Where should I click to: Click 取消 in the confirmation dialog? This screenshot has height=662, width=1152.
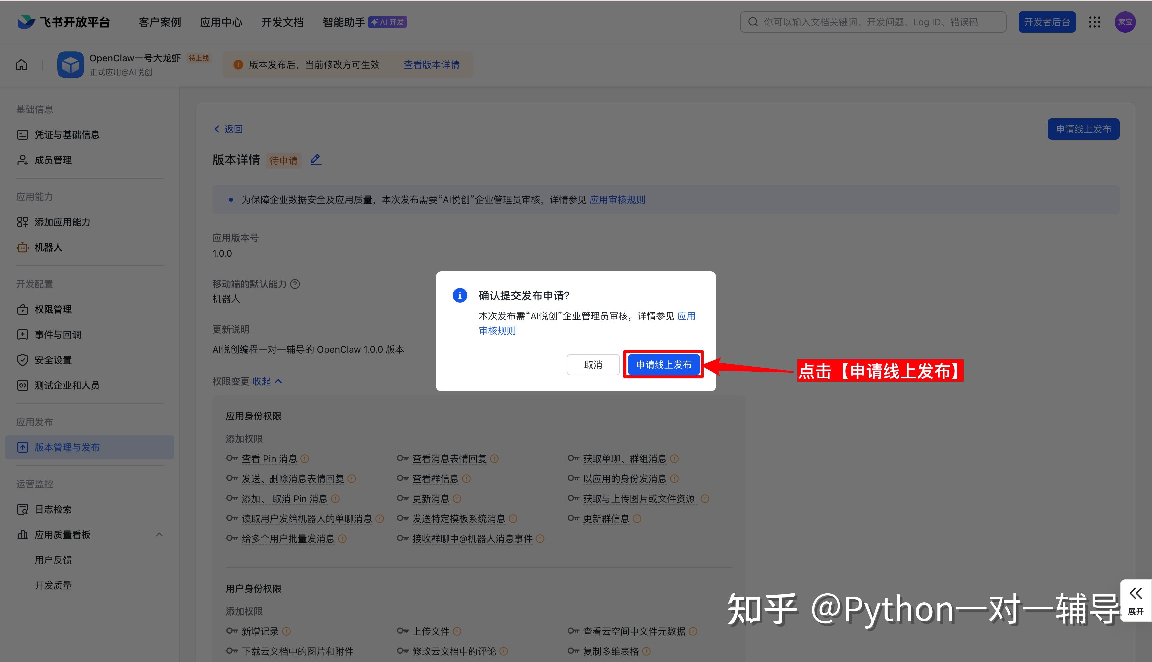point(593,365)
